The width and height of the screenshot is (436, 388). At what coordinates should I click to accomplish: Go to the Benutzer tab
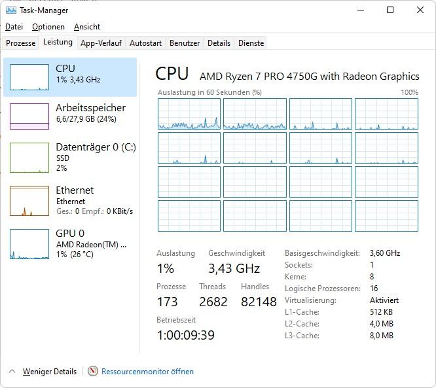[x=185, y=43]
